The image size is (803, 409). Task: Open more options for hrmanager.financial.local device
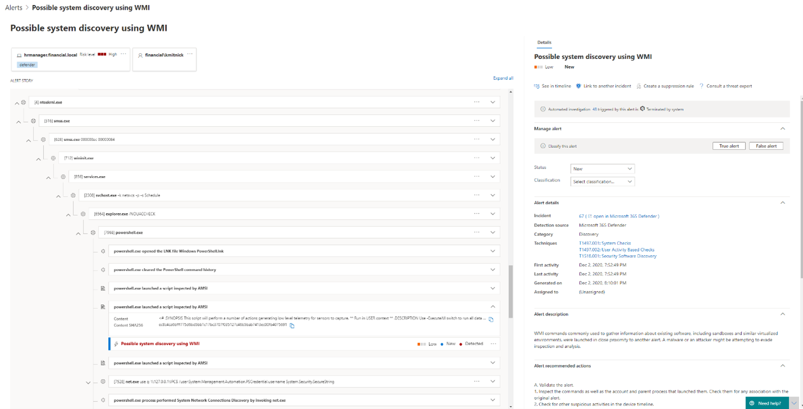click(123, 54)
